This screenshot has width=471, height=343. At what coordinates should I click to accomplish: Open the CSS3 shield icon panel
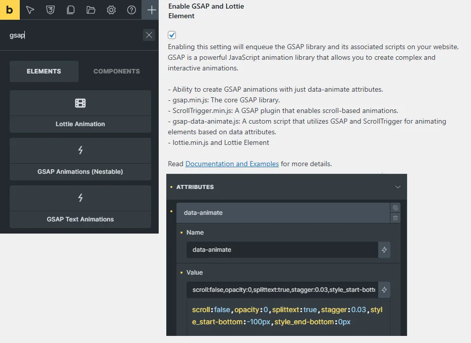click(50, 10)
